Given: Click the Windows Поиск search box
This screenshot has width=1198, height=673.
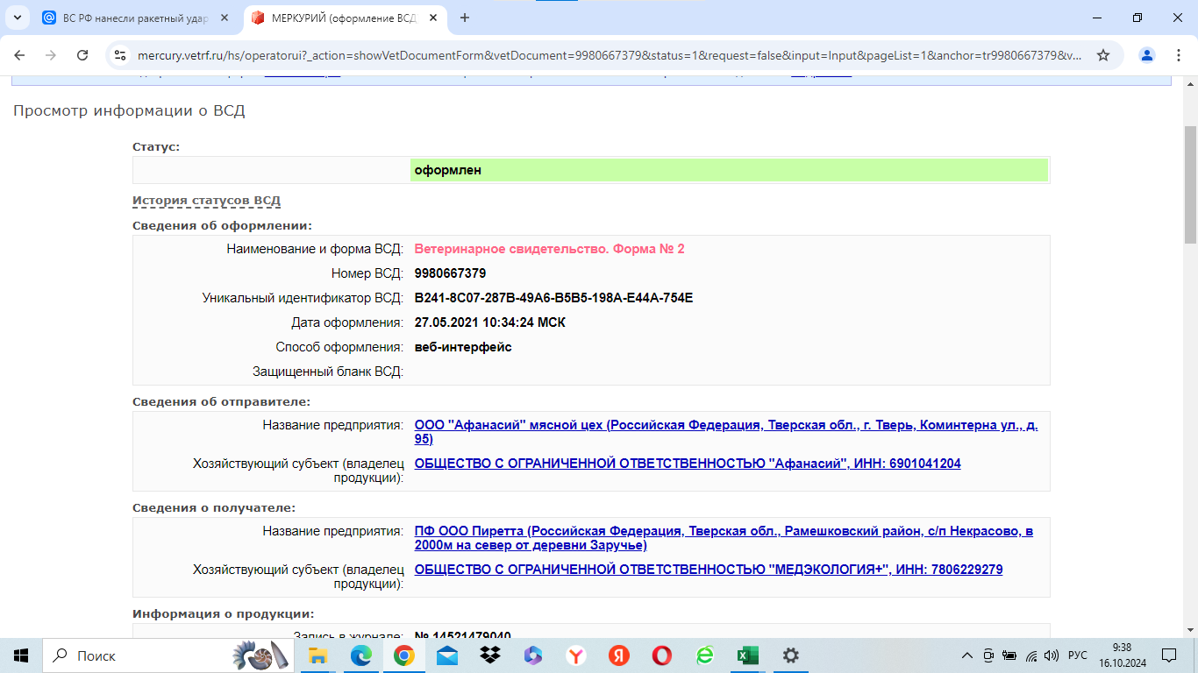Looking at the screenshot, I should [167, 655].
